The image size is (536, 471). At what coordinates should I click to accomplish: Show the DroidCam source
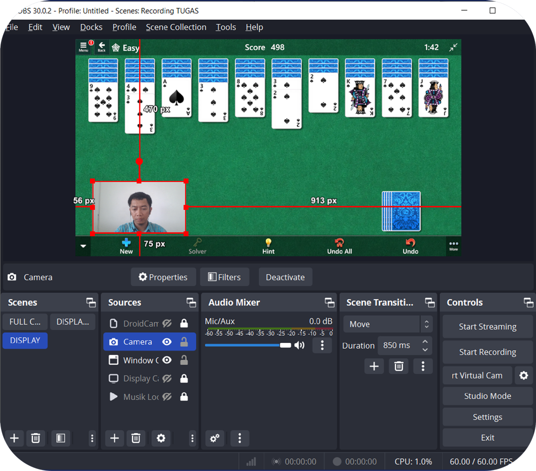coord(167,323)
